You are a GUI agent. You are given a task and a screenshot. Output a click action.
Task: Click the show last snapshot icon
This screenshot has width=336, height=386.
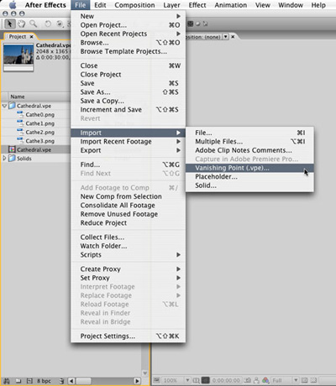(256, 380)
